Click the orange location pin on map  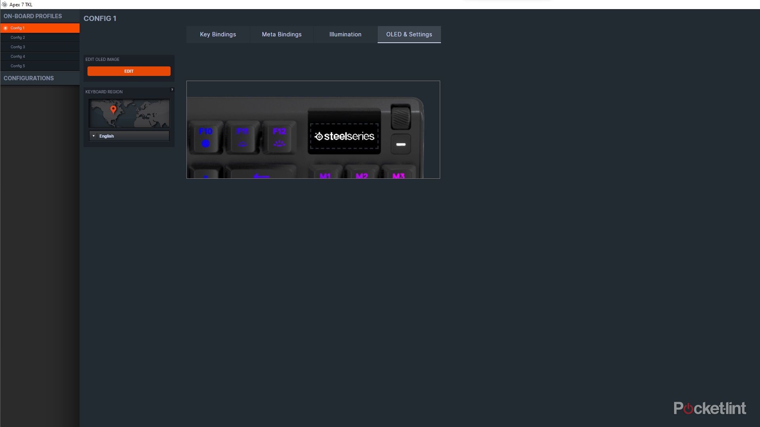click(x=113, y=109)
